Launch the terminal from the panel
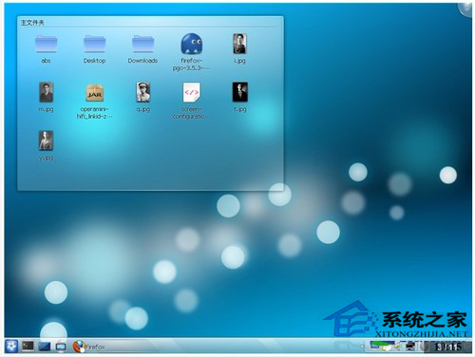Image resolution: width=475 pixels, height=357 pixels. coord(28,346)
